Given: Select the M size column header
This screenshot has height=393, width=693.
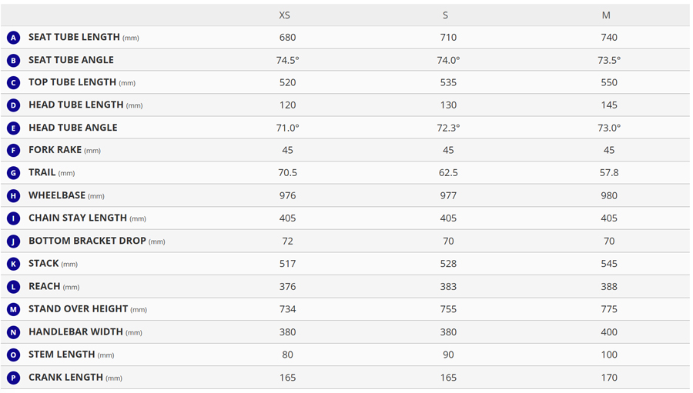Looking at the screenshot, I should pyautogui.click(x=606, y=15).
